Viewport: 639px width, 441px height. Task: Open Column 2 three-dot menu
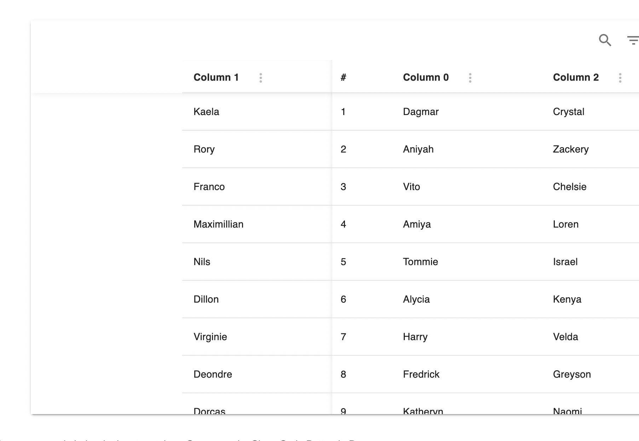(x=620, y=78)
